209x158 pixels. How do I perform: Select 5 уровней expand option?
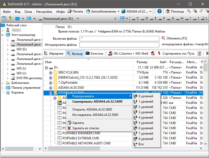point(146,123)
